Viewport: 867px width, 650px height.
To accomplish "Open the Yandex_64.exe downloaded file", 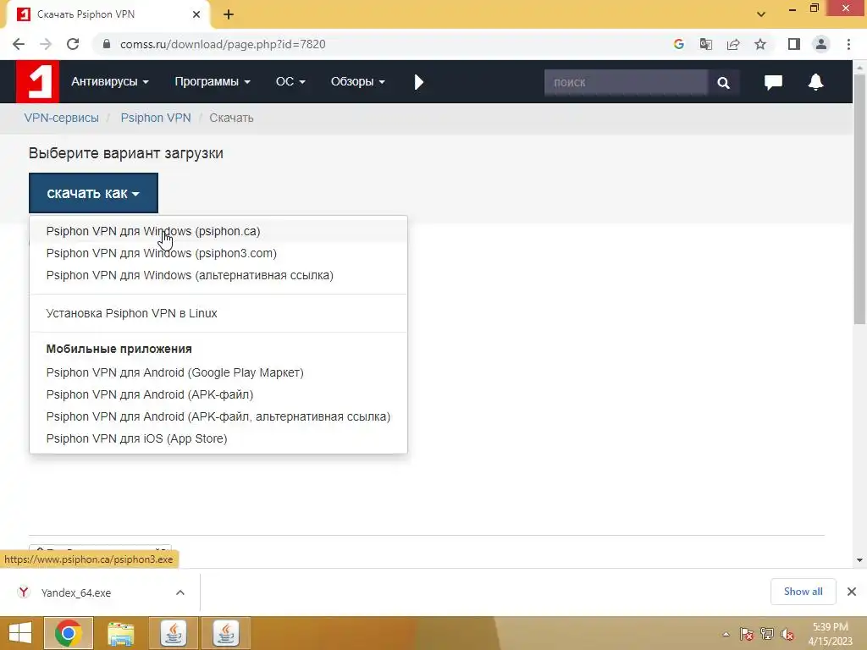I will (76, 592).
